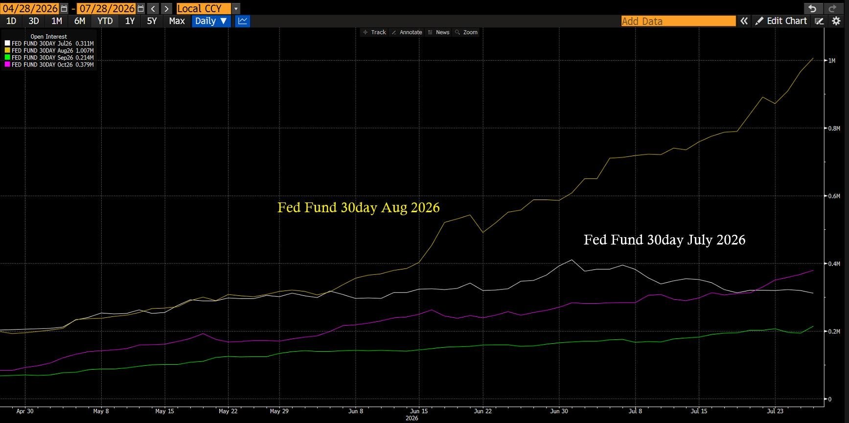This screenshot has width=849, height=423.
Task: Open the annotation notes icon beside Edit Chart
Action: point(819,21)
